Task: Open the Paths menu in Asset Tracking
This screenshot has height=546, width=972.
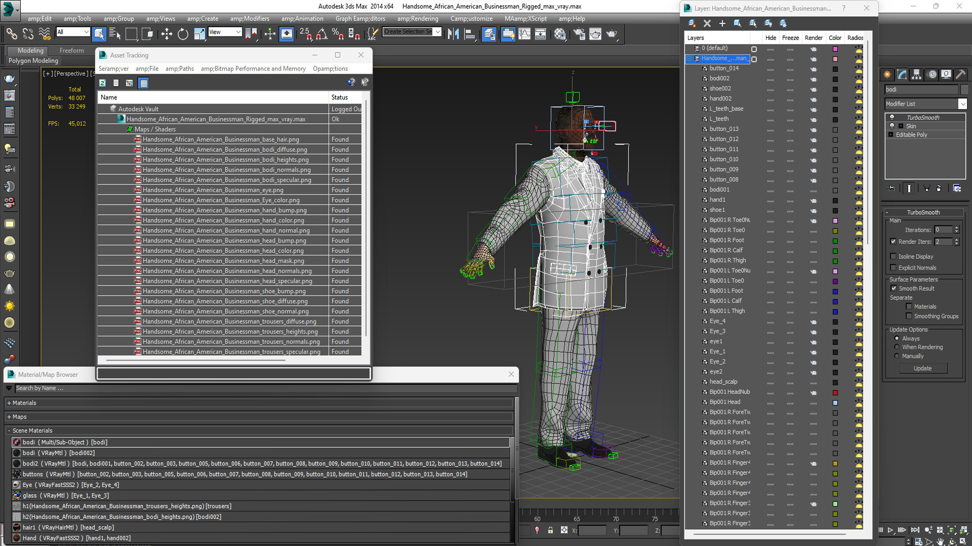Action: pyautogui.click(x=180, y=69)
